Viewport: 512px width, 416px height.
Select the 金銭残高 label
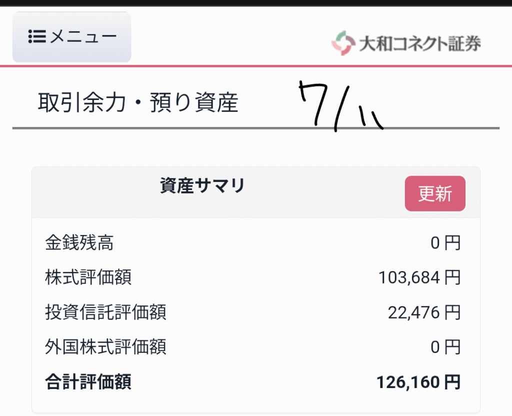(79, 242)
